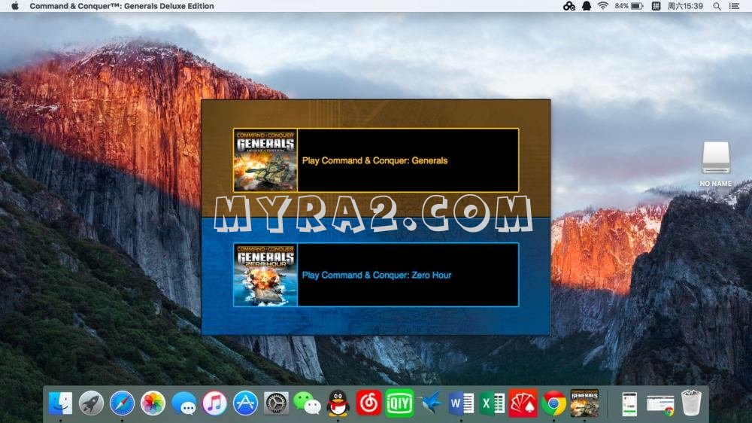This screenshot has width=752, height=423.
Task: Open the Command & Conquer Generals Deluxe Edition menu
Action: [122, 6]
